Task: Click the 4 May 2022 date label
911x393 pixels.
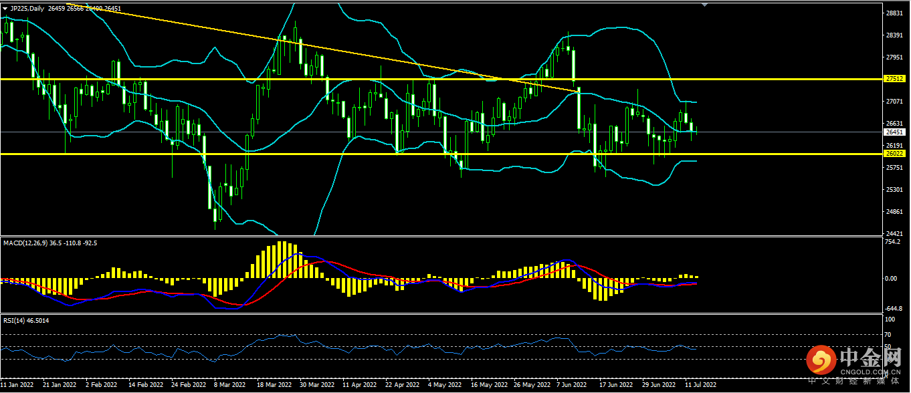Action: (x=445, y=386)
